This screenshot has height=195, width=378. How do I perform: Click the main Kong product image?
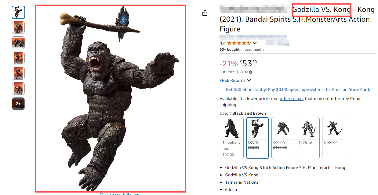(111, 98)
